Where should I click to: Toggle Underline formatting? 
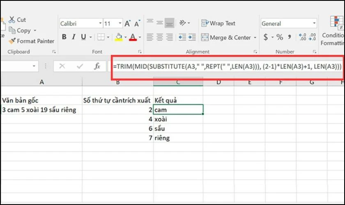point(83,37)
